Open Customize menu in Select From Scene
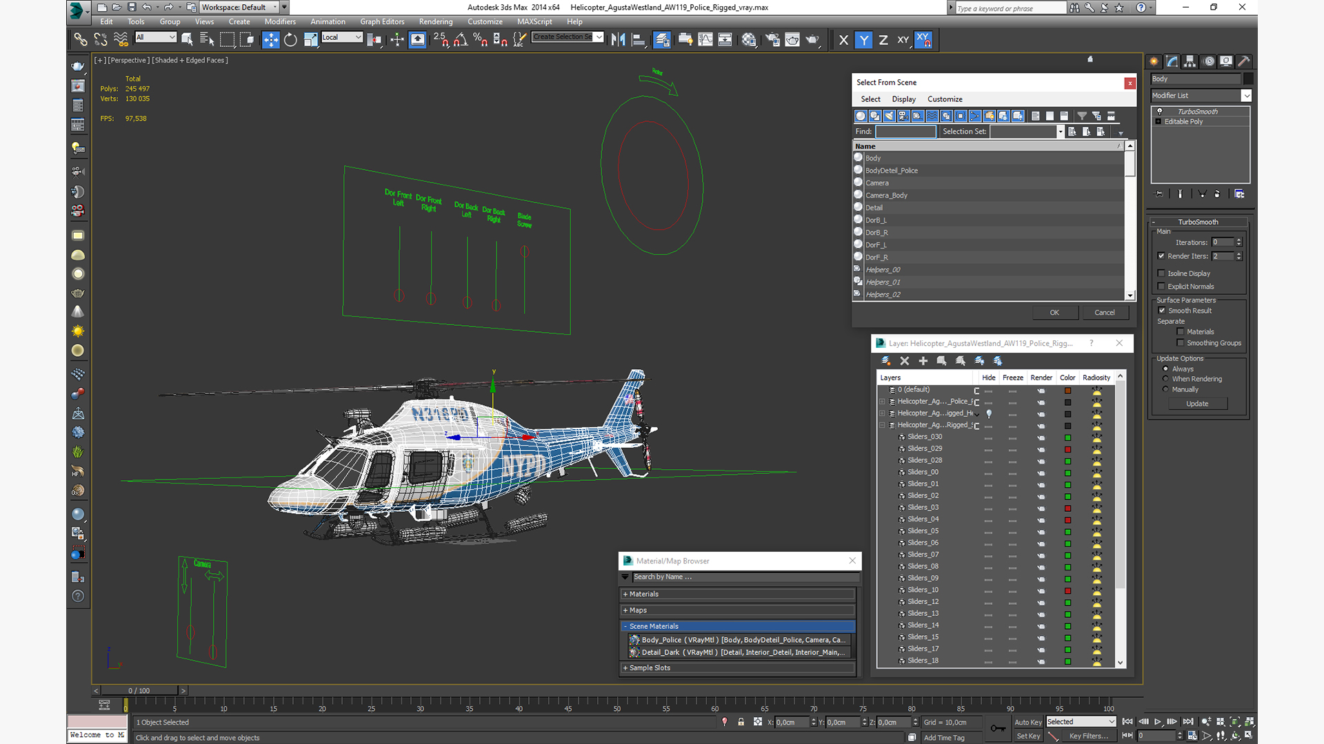The height and width of the screenshot is (744, 1324). point(945,99)
